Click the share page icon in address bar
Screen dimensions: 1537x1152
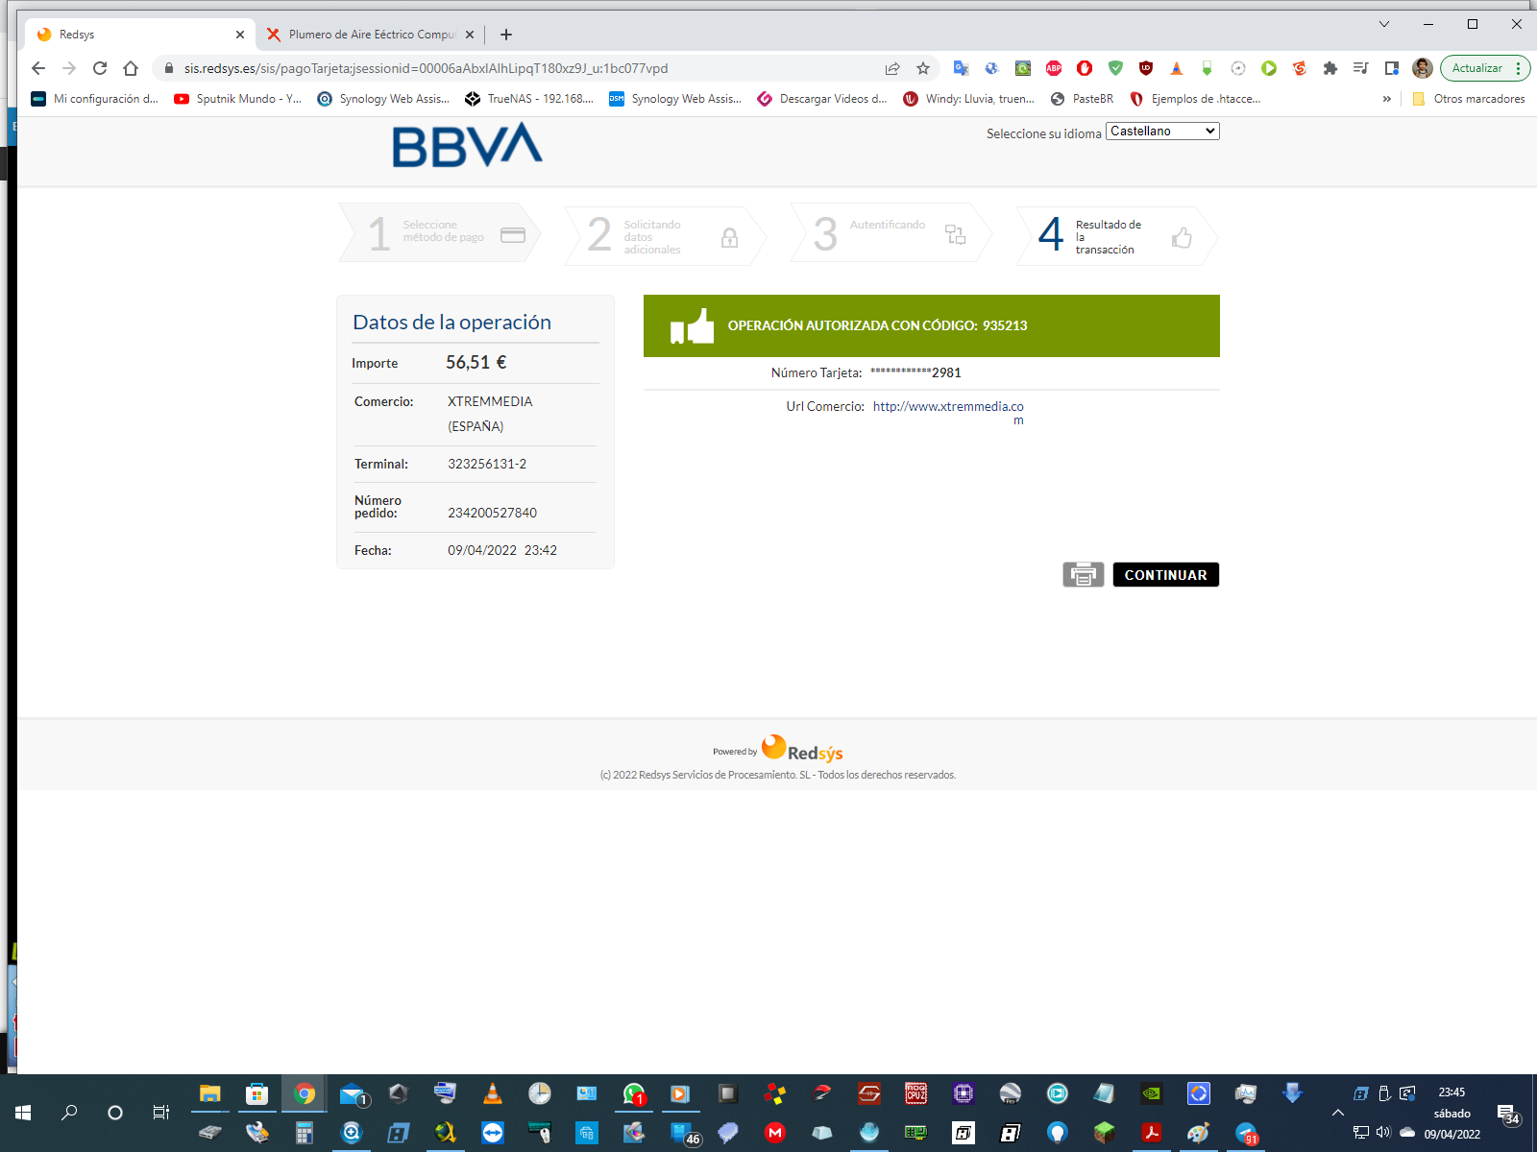(892, 68)
